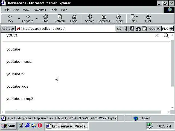
Task: Click the magnifier search icon on page
Action: click(166, 35)
